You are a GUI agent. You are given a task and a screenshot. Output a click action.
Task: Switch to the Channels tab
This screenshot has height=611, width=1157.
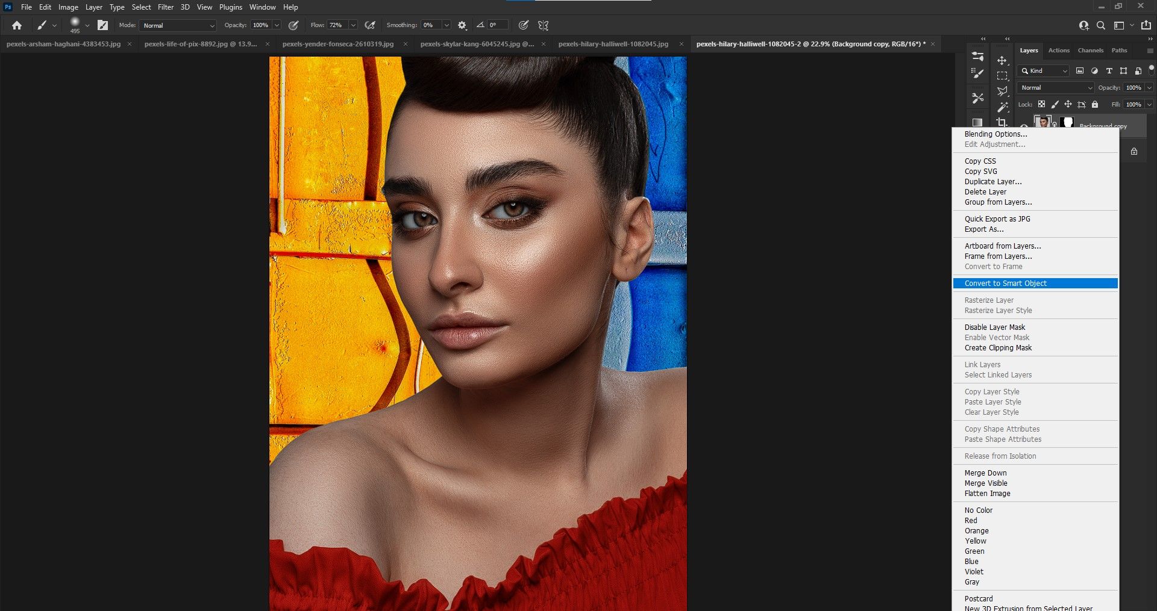point(1090,51)
